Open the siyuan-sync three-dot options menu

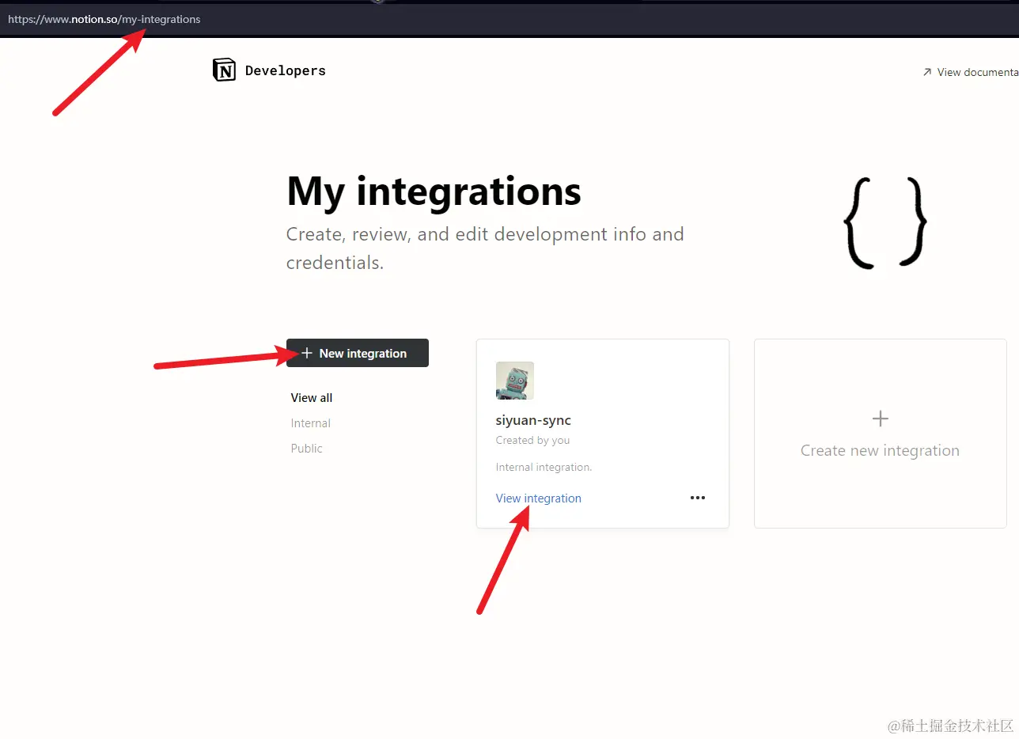697,498
